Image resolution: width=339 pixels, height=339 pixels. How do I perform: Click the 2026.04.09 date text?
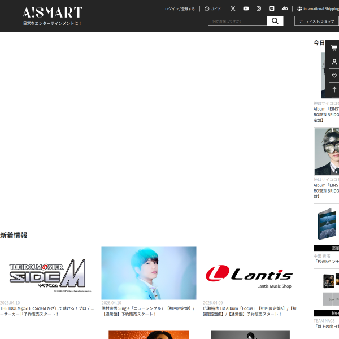(x=213, y=303)
